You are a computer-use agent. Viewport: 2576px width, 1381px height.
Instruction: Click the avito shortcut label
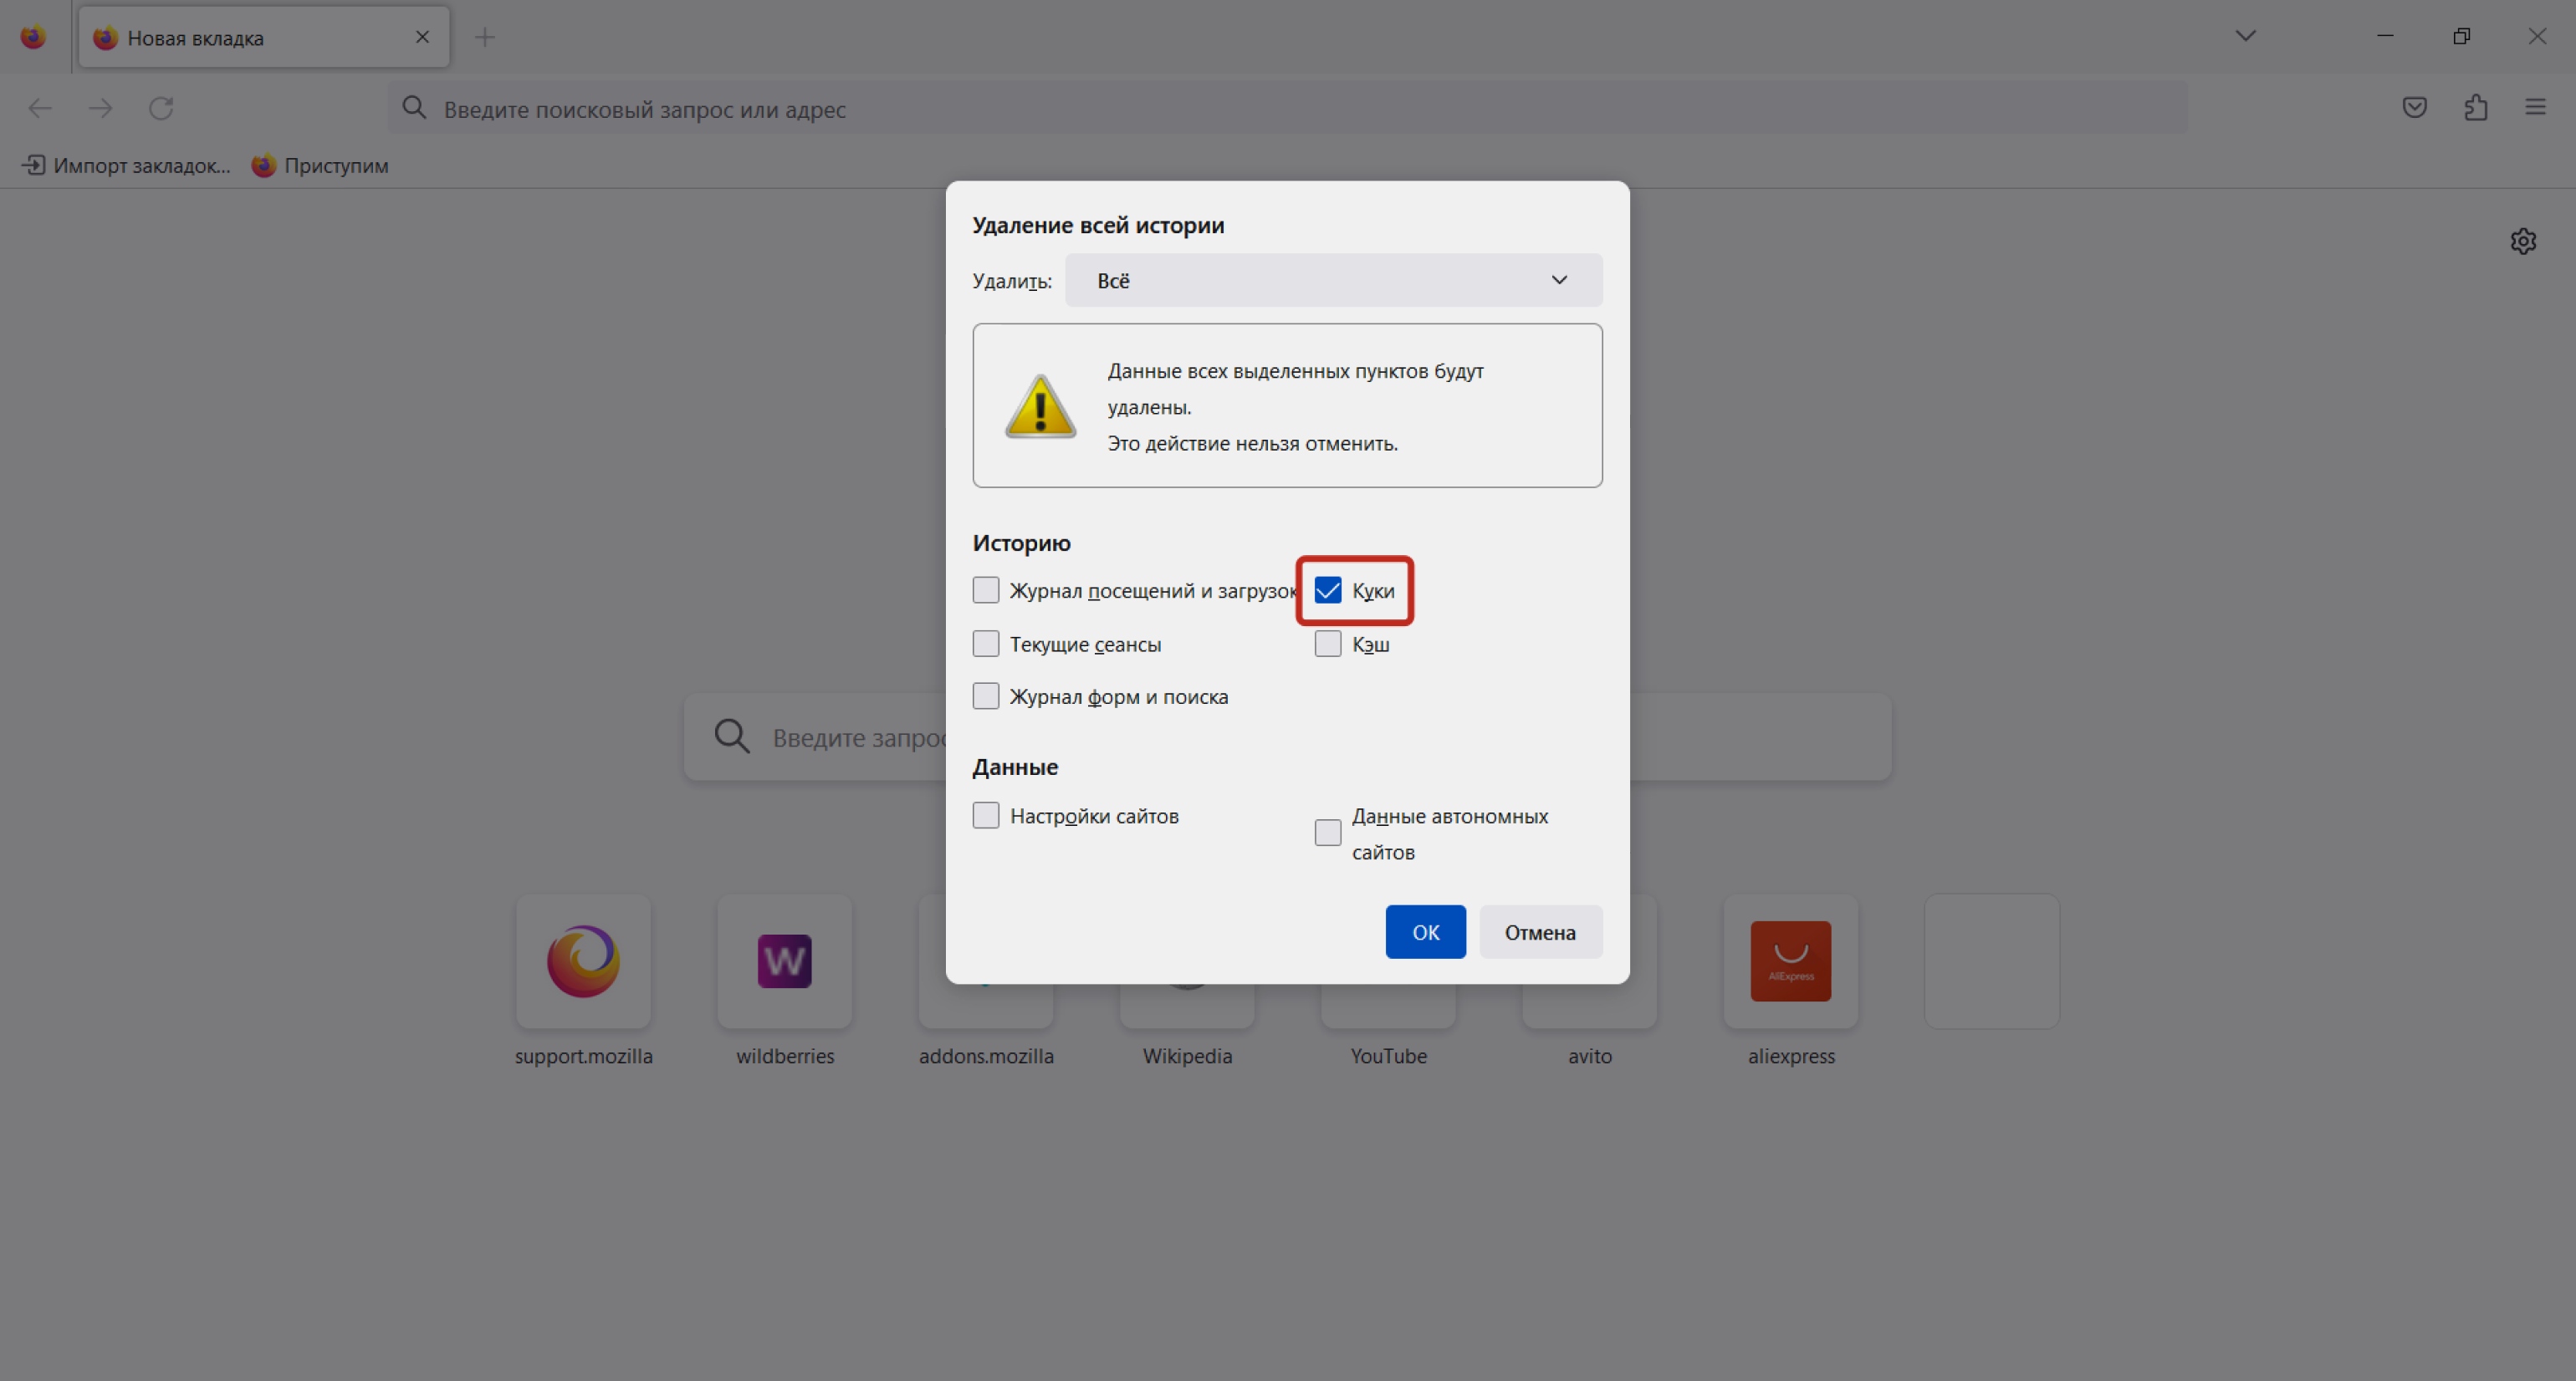click(x=1589, y=1057)
